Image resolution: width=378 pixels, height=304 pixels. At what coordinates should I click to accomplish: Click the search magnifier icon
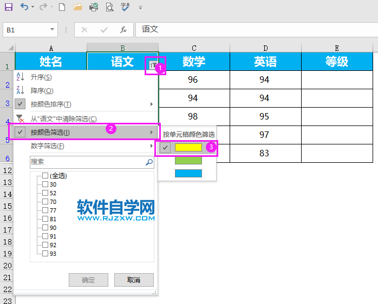[x=149, y=162]
